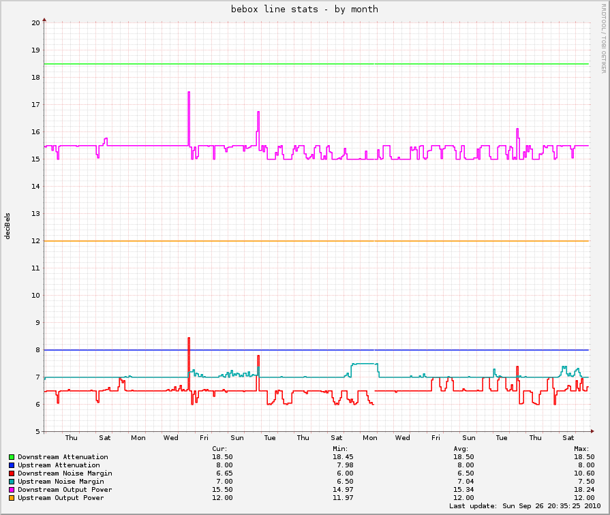
Task: Click Upstream Attenuation Cur value 8.00
Action: [x=224, y=465]
